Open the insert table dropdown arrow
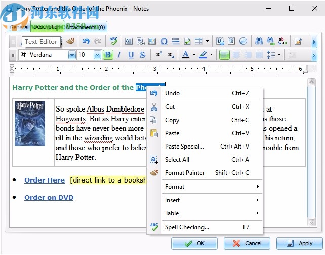The height and width of the screenshot is (255, 325). [207, 41]
